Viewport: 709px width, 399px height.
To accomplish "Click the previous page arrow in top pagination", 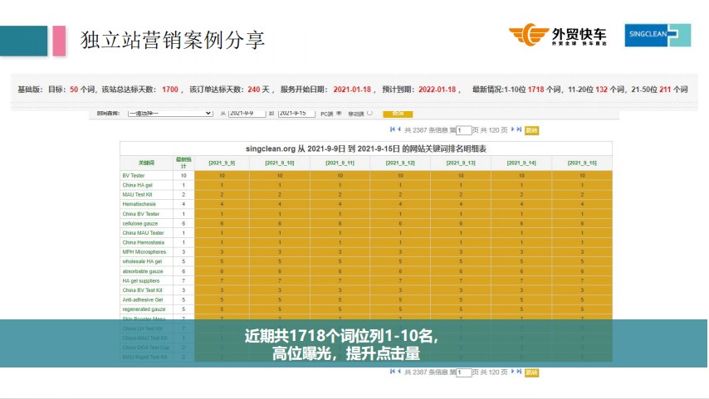I will (399, 130).
